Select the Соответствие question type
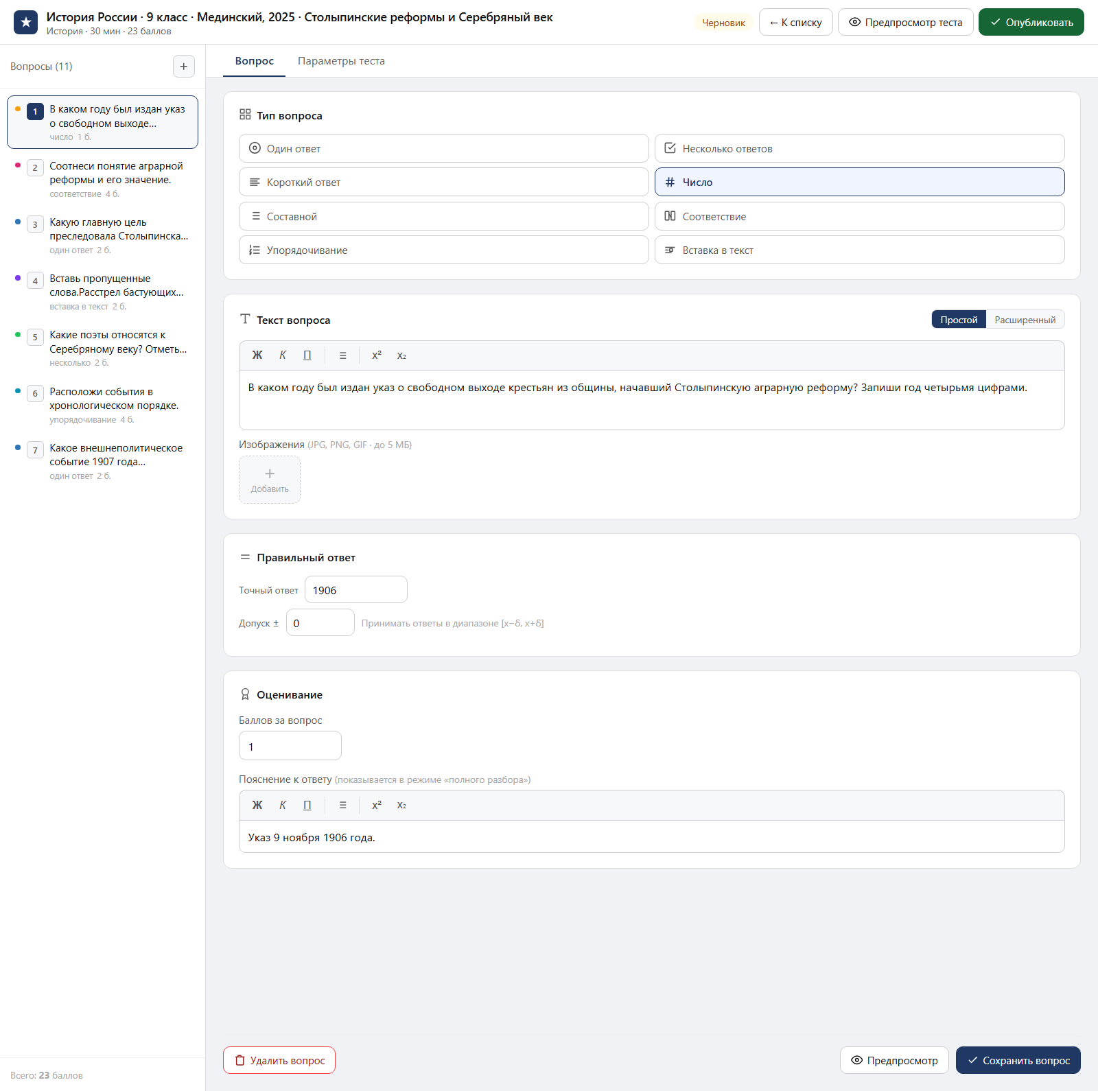1098x1091 pixels. click(859, 216)
